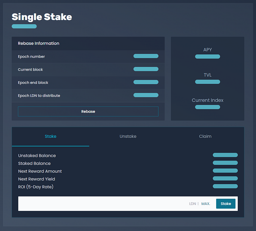Click the Rebase Information header
This screenshot has height=231, width=256.
(x=38, y=43)
